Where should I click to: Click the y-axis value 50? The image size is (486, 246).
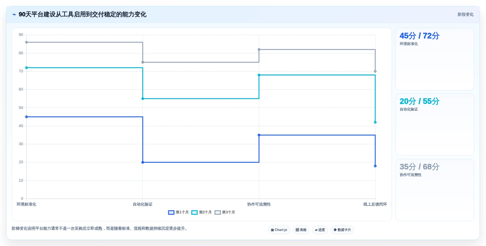click(21, 107)
